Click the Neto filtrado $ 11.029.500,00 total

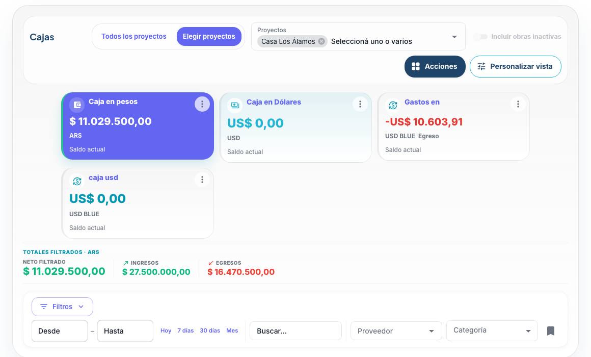(64, 271)
